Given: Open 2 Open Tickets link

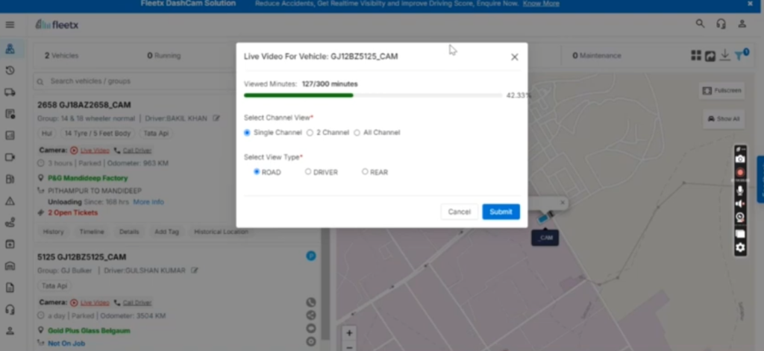Looking at the screenshot, I should coord(72,212).
